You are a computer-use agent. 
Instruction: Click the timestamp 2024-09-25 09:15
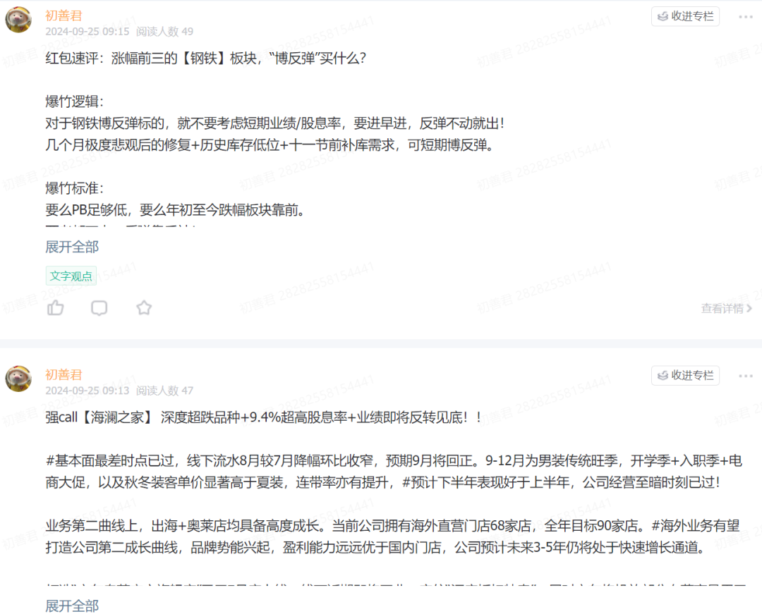click(x=87, y=32)
